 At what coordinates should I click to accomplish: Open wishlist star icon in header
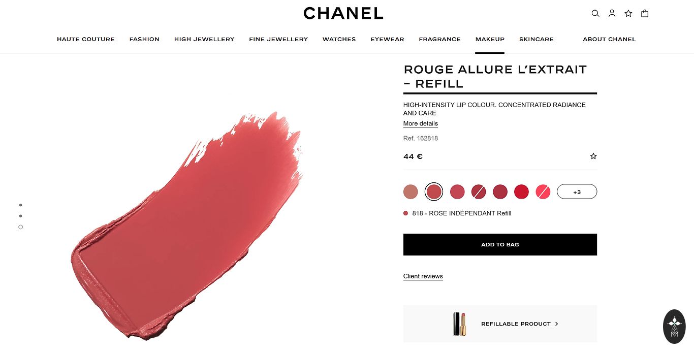click(628, 14)
